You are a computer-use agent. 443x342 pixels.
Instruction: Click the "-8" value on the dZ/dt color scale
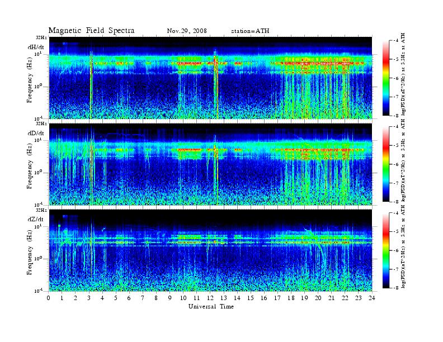[396, 288]
